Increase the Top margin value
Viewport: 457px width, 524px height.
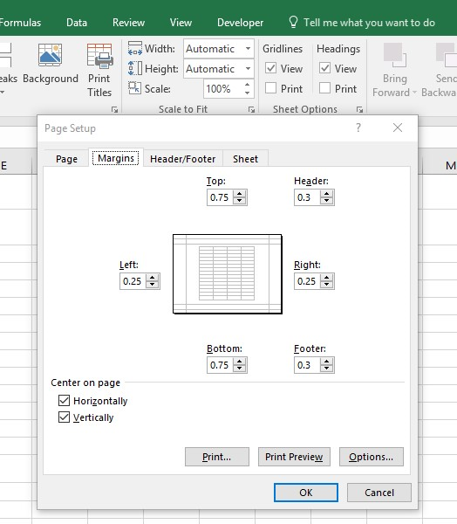239,194
